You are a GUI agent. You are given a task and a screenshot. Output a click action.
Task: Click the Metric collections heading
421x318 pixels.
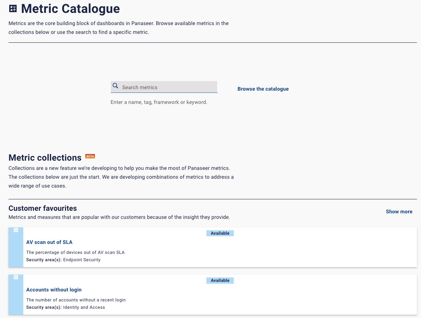45,158
